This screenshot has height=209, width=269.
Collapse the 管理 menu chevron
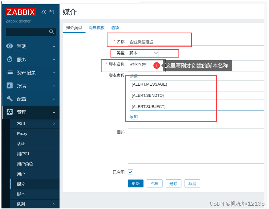tap(54, 112)
